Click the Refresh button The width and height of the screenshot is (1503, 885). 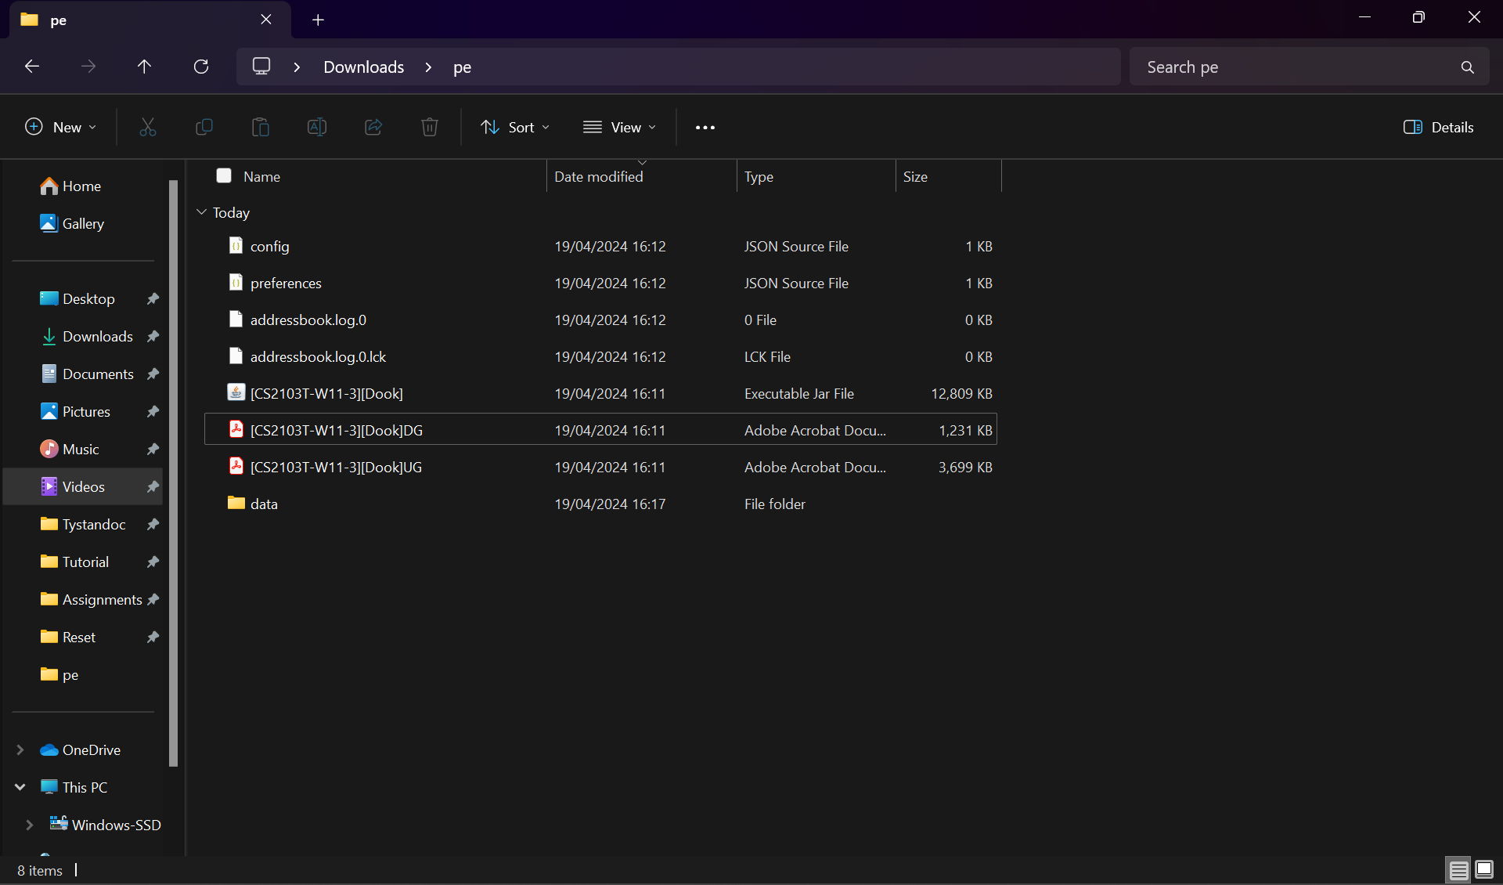click(x=201, y=67)
